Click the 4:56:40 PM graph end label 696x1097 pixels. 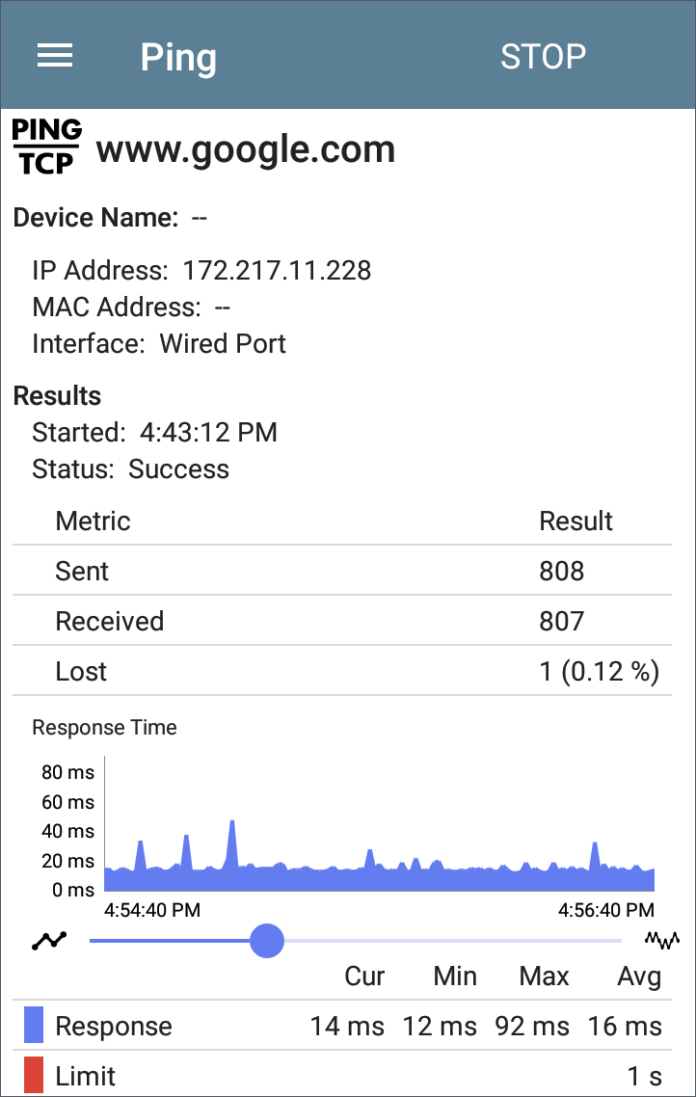point(605,910)
